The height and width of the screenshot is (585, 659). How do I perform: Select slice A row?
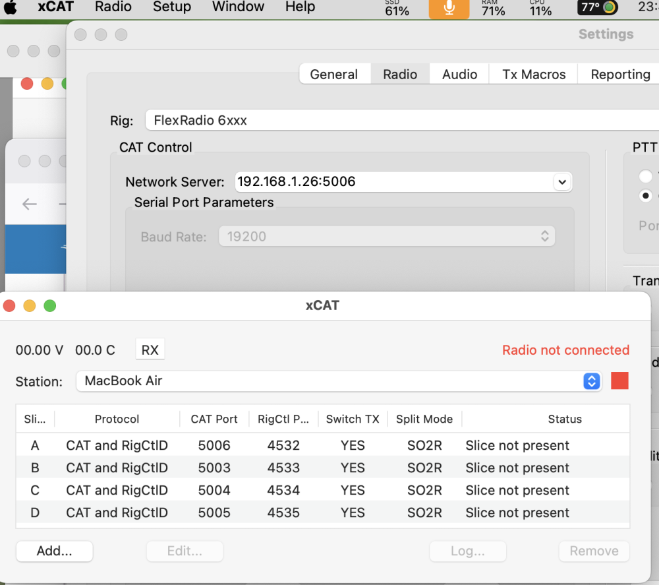[x=323, y=445]
